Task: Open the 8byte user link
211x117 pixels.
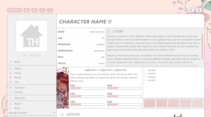Action: coord(17,62)
